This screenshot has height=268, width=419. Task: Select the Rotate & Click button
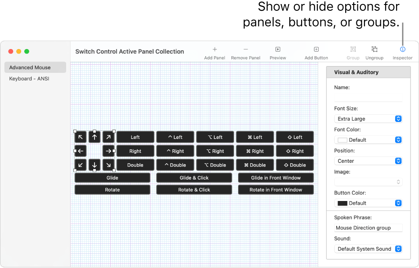194,190
